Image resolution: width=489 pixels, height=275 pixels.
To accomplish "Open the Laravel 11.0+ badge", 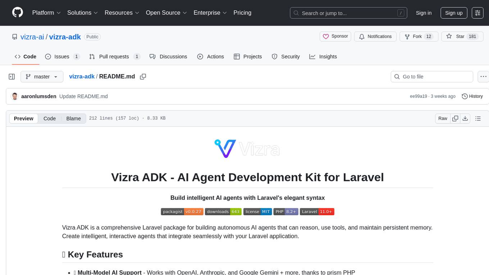I will coord(317,212).
